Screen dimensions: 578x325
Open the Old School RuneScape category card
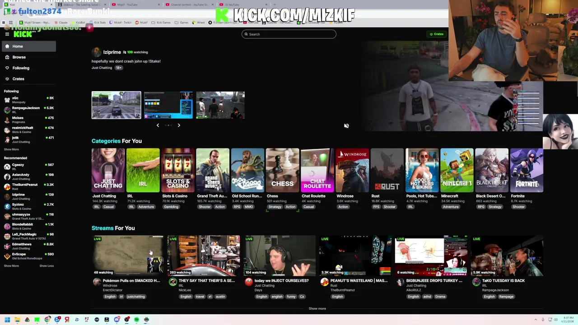pyautogui.click(x=247, y=170)
